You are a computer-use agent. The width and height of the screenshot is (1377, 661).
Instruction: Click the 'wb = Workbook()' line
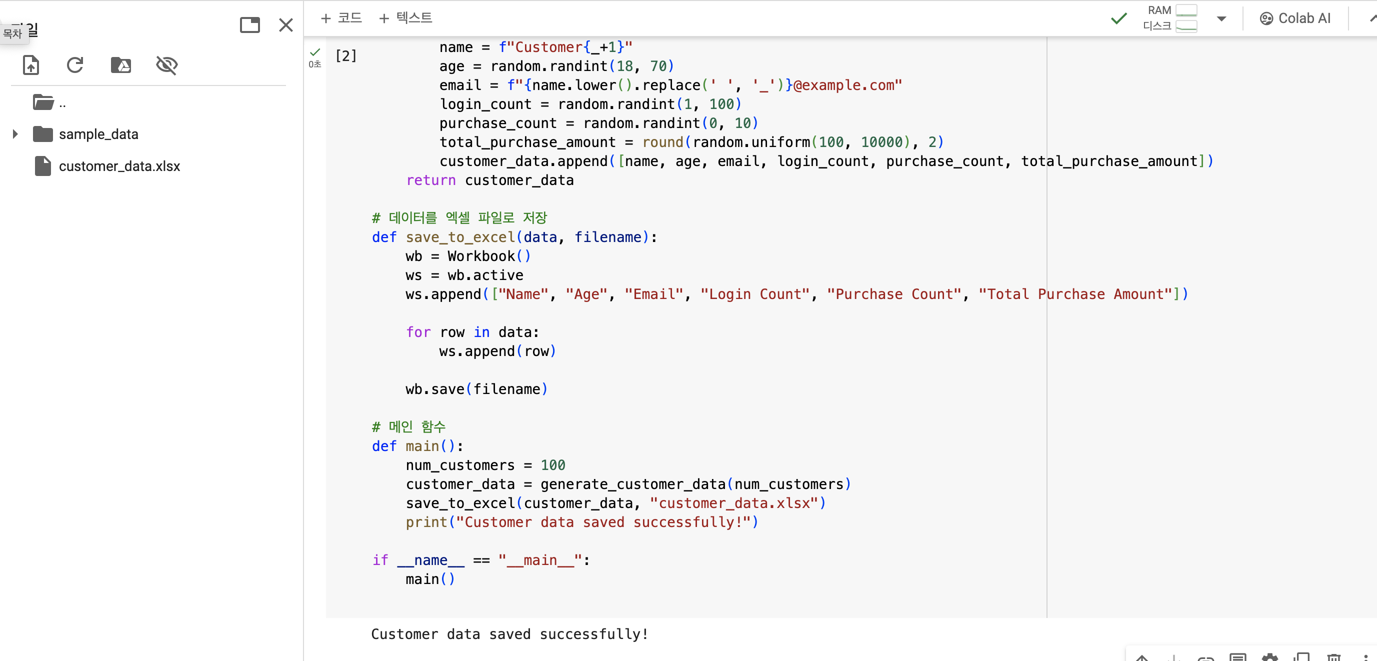tap(468, 256)
